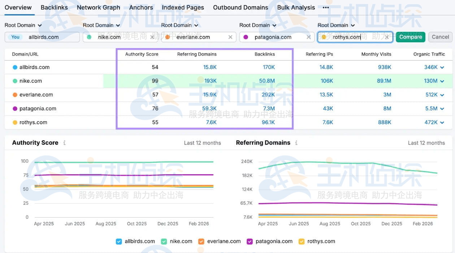Expand patagonia.com organic traffic chevron
The width and height of the screenshot is (455, 253).
pos(442,109)
